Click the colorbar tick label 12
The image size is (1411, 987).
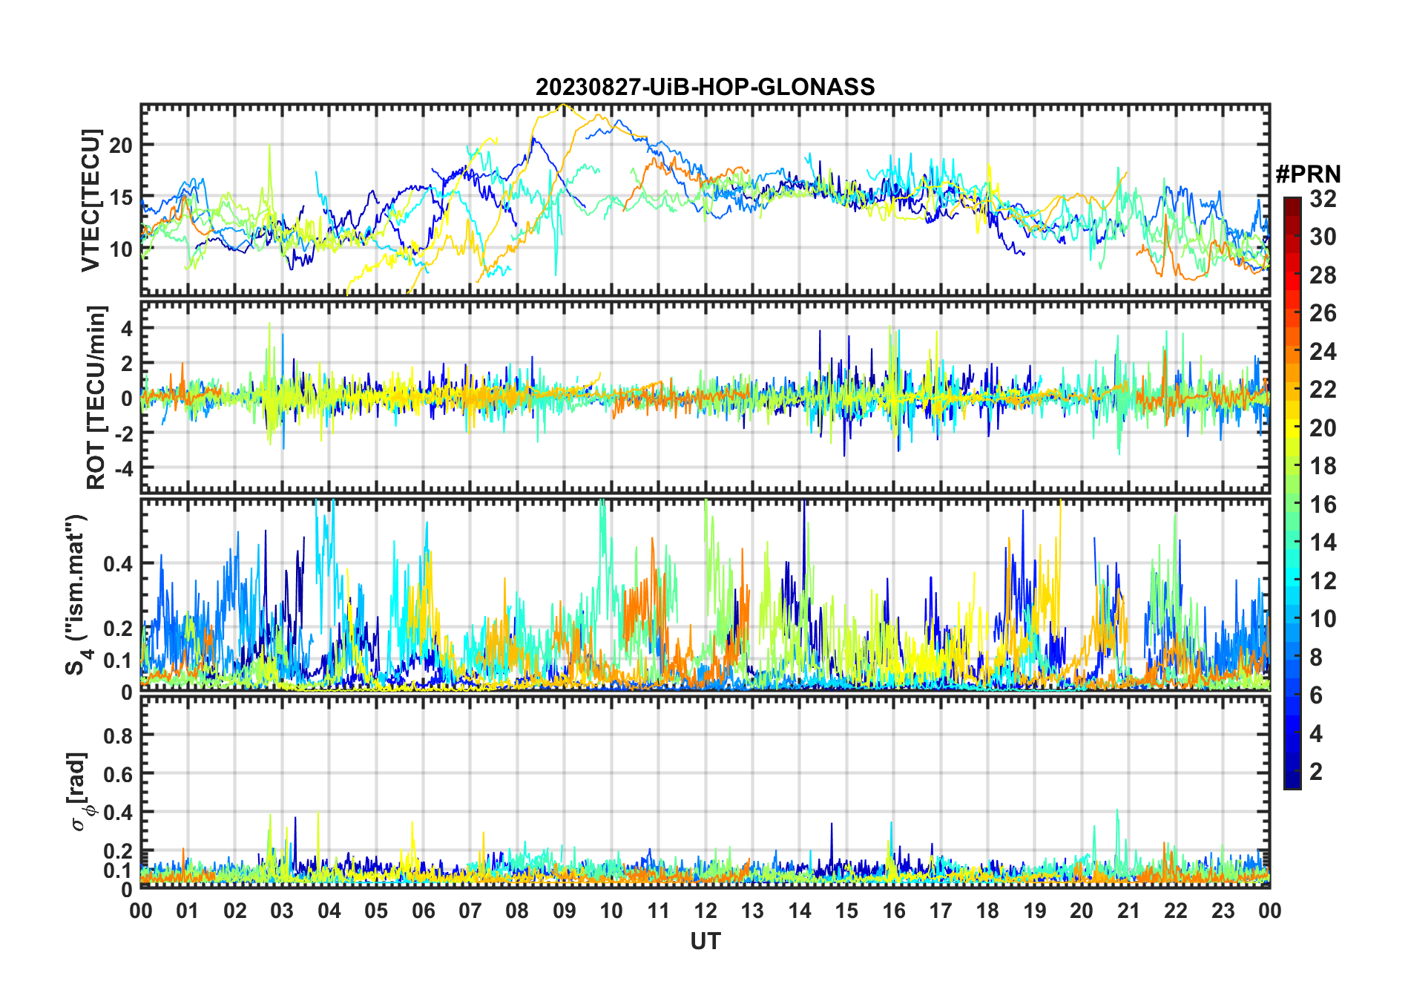1323,581
